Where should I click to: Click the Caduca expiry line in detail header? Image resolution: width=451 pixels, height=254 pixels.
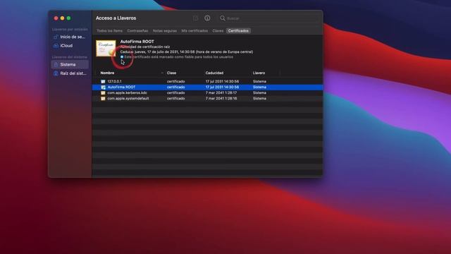tap(187, 52)
